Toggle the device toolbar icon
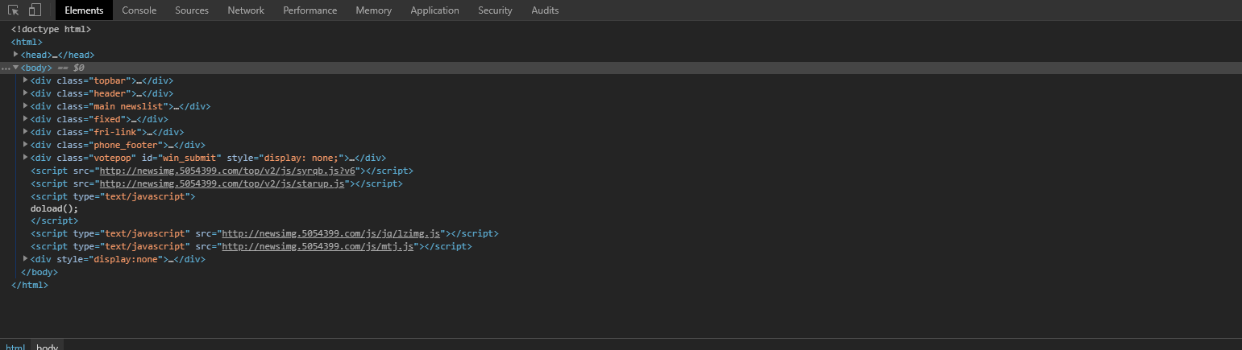Screen dimensions: 1242x350 (x=35, y=10)
